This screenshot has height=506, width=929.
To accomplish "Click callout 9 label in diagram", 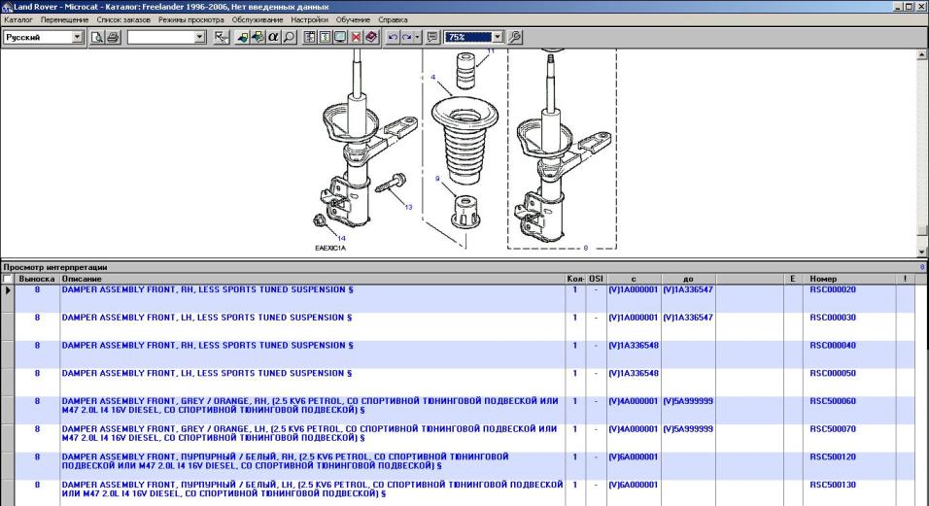I will click(437, 178).
